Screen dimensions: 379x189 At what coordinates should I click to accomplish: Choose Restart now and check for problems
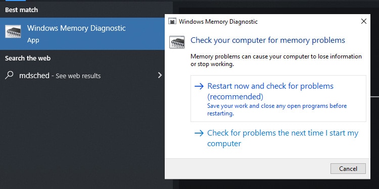278,98
